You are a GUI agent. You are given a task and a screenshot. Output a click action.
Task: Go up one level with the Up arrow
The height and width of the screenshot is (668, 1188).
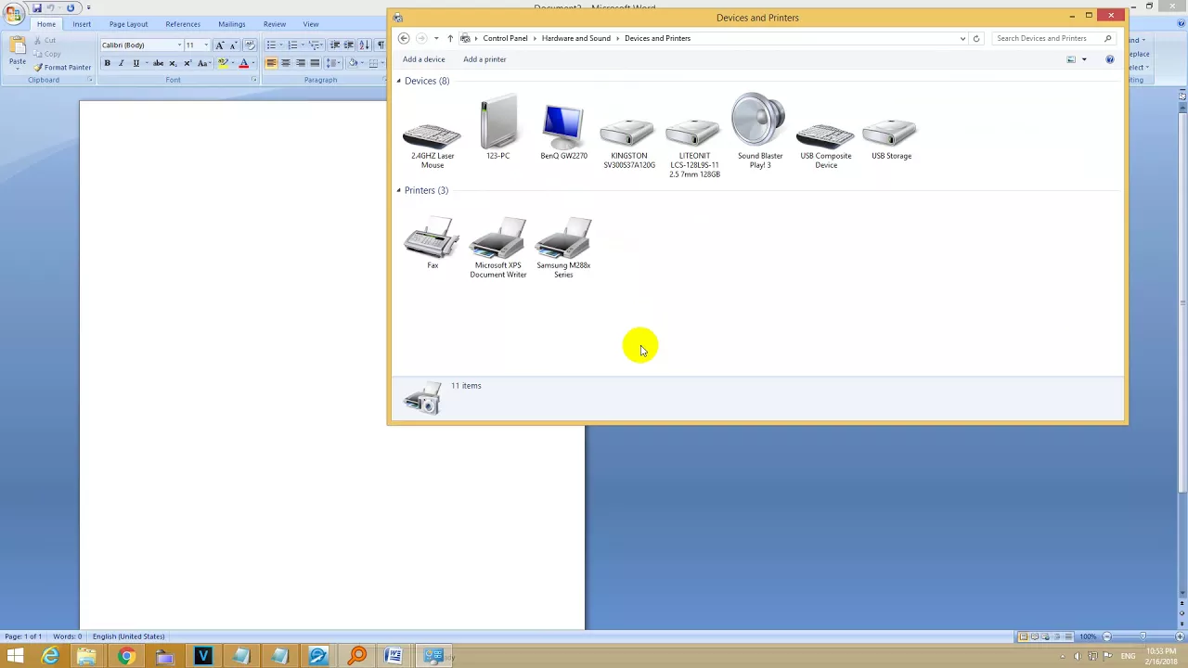[450, 38]
